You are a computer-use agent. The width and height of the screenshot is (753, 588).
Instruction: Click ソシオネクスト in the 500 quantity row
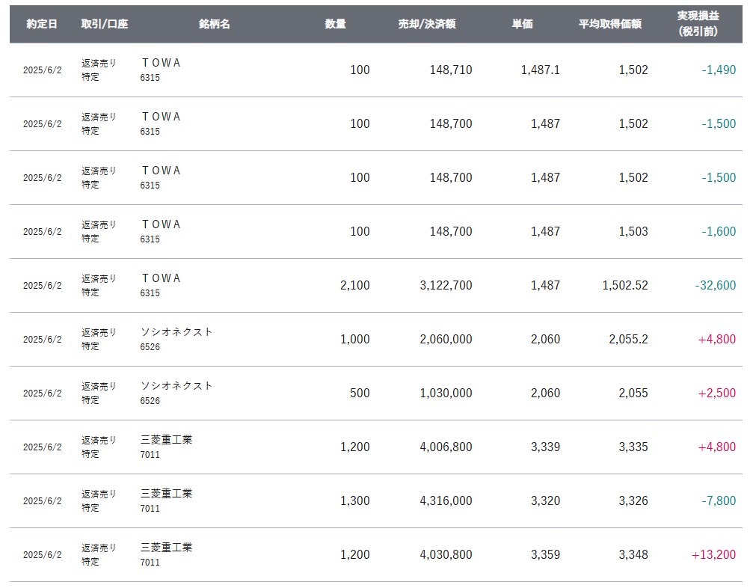point(176,385)
